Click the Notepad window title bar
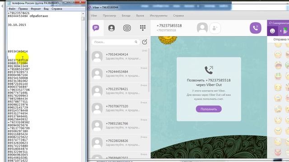This screenshot has height=162, width=289. 36,3
